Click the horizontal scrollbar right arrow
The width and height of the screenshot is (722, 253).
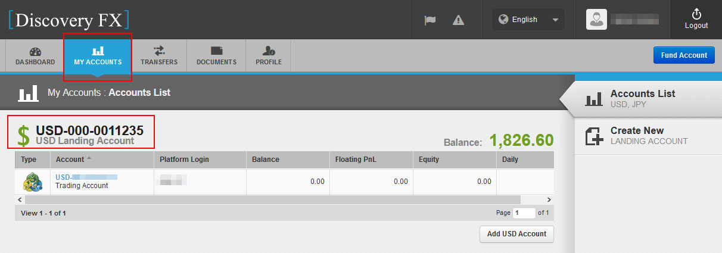pos(549,200)
